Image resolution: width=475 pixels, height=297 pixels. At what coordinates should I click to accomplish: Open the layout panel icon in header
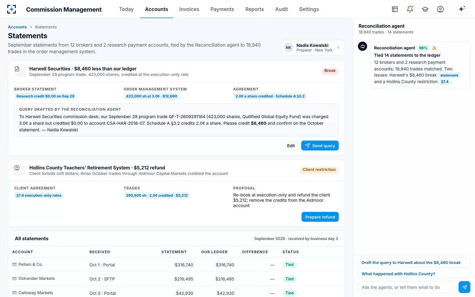pyautogui.click(x=395, y=9)
